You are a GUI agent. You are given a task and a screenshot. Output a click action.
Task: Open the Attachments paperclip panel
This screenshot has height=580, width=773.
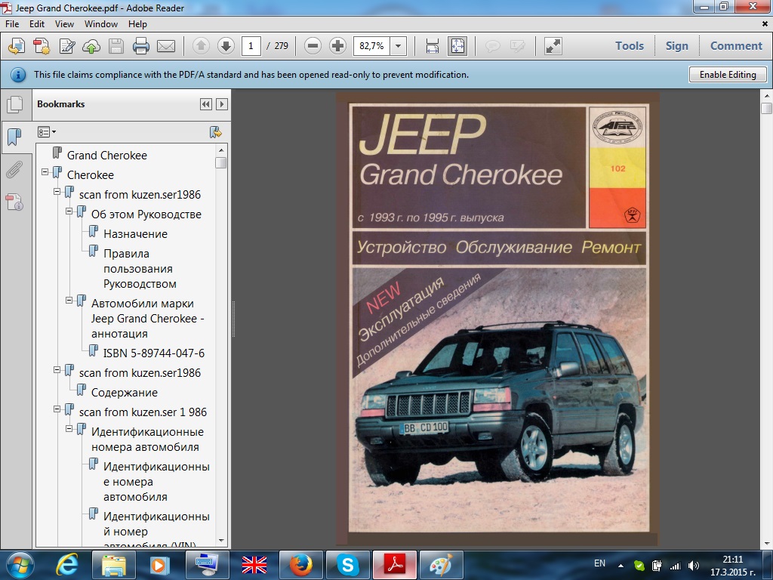(14, 170)
